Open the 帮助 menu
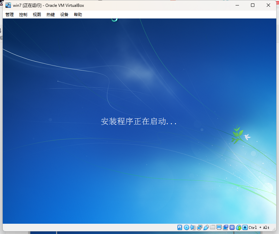The height and width of the screenshot is (234, 279). [78, 14]
